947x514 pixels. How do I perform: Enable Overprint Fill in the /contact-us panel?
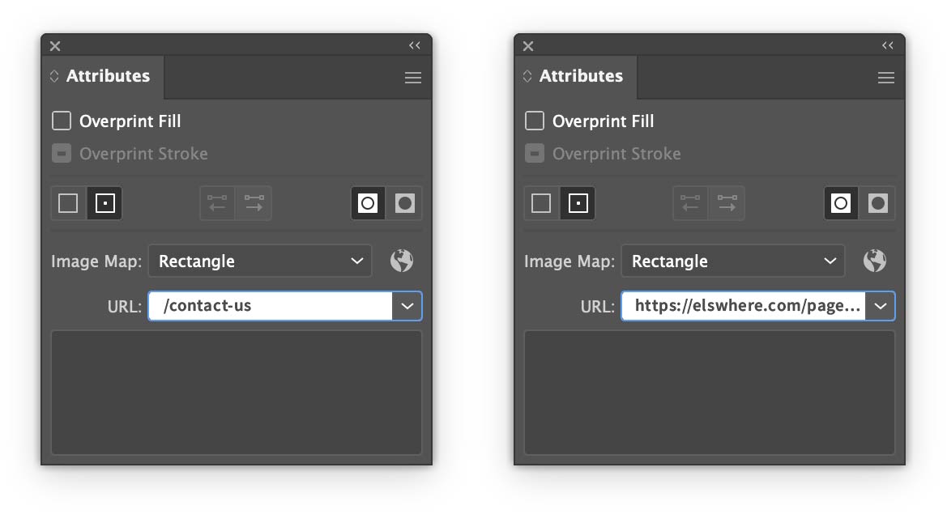62,121
